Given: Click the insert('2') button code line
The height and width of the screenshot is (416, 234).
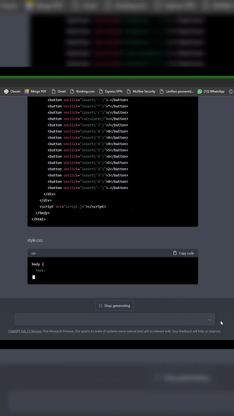Looking at the screenshot, I should pos(88,169).
